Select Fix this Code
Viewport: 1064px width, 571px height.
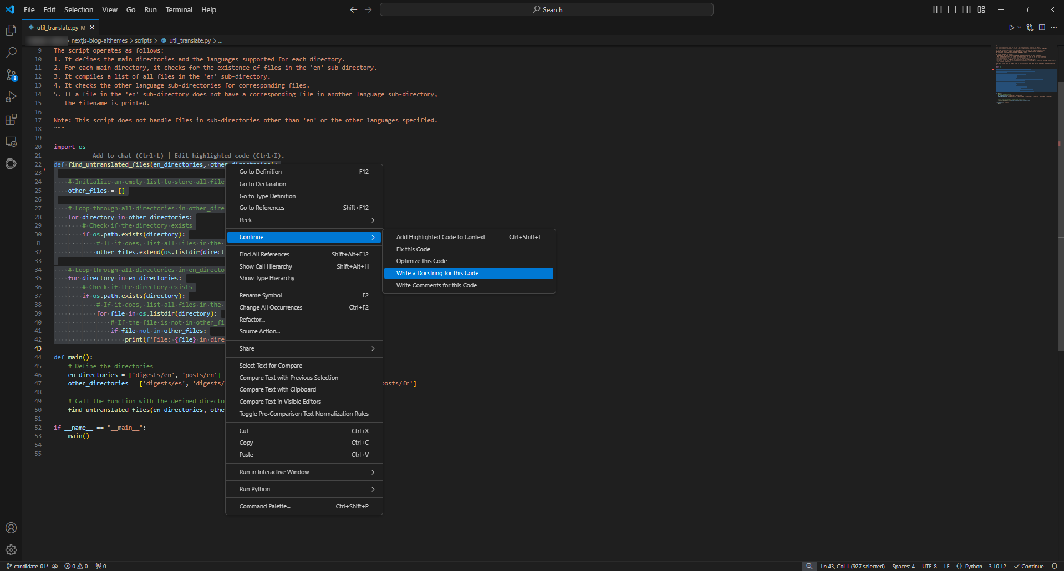469,249
